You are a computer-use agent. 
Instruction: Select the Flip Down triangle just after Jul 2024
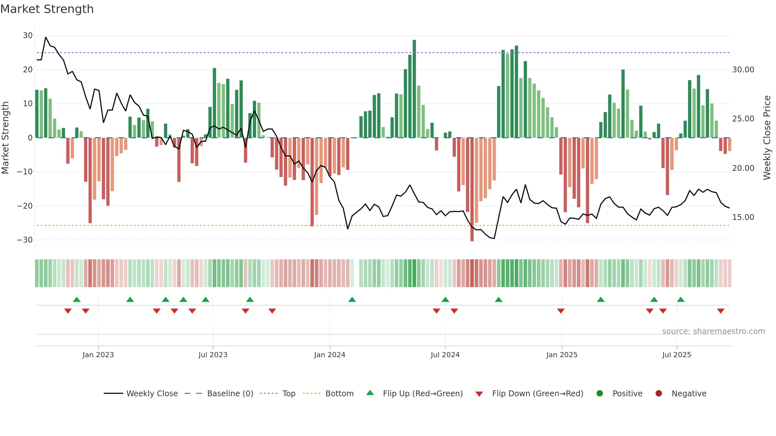pyautogui.click(x=454, y=311)
